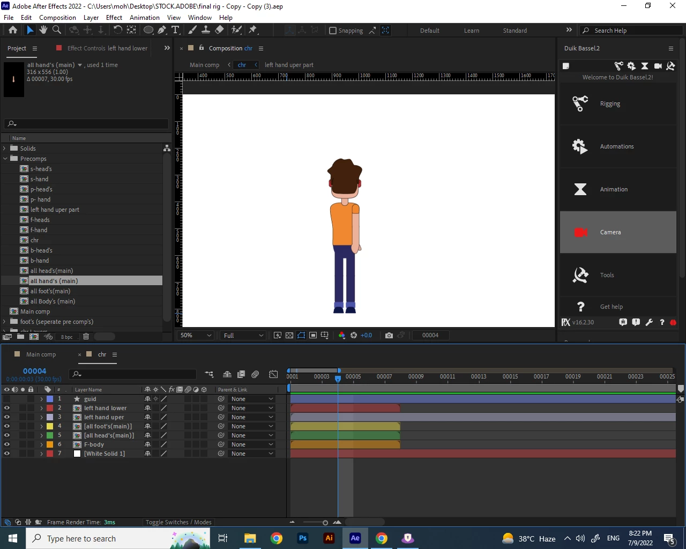Select the Eraser tool

(x=219, y=30)
